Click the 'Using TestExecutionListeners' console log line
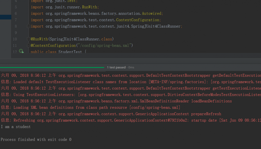The width and height of the screenshot is (261, 149). [131, 95]
